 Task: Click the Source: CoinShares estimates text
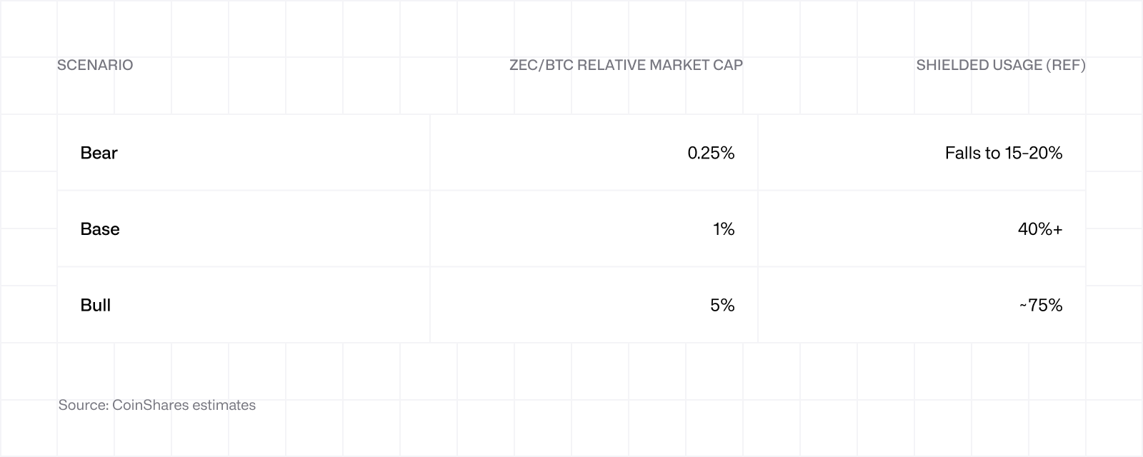[x=157, y=405]
